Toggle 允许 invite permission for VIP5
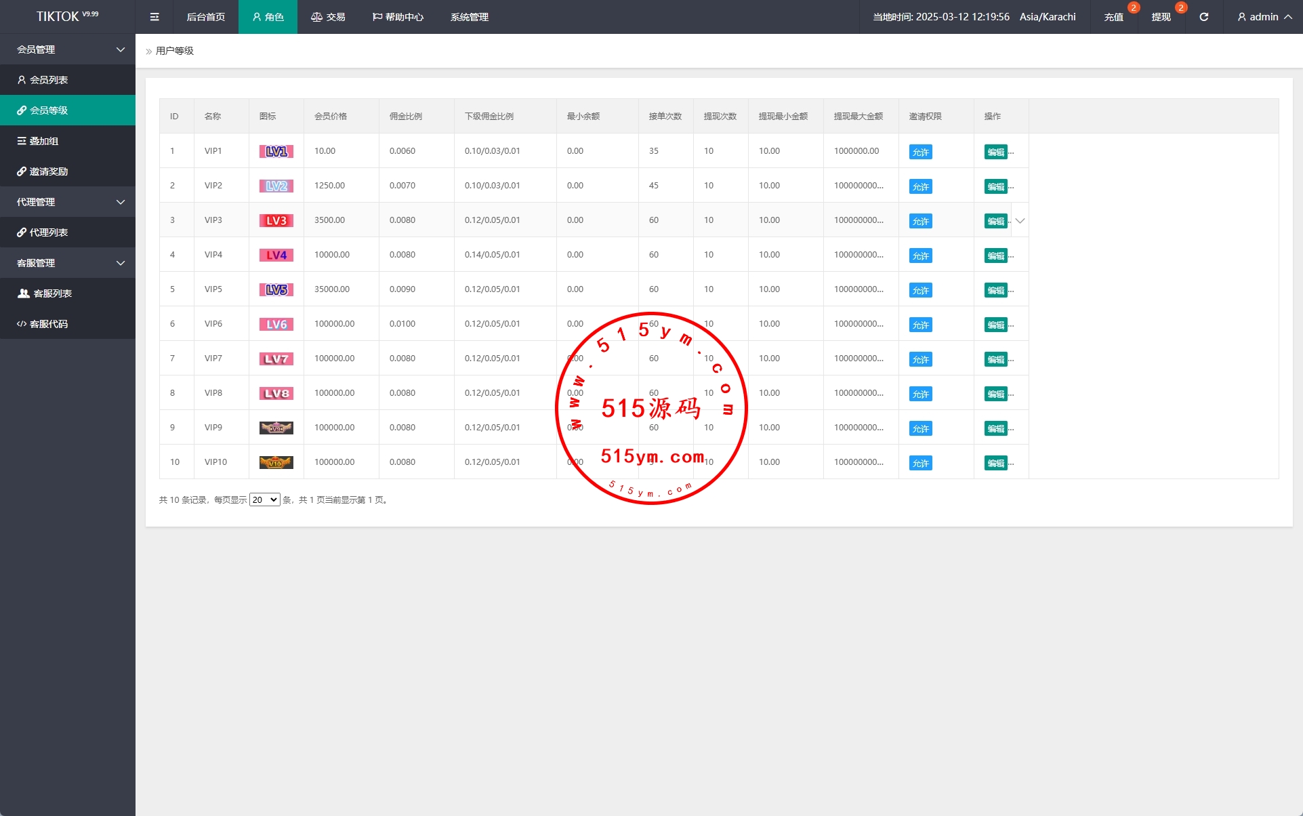 point(920,290)
